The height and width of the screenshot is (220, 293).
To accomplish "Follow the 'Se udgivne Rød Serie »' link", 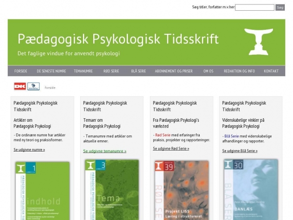I will (x=171, y=149).
